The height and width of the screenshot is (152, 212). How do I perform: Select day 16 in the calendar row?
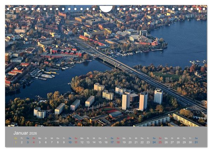point(106,142)
